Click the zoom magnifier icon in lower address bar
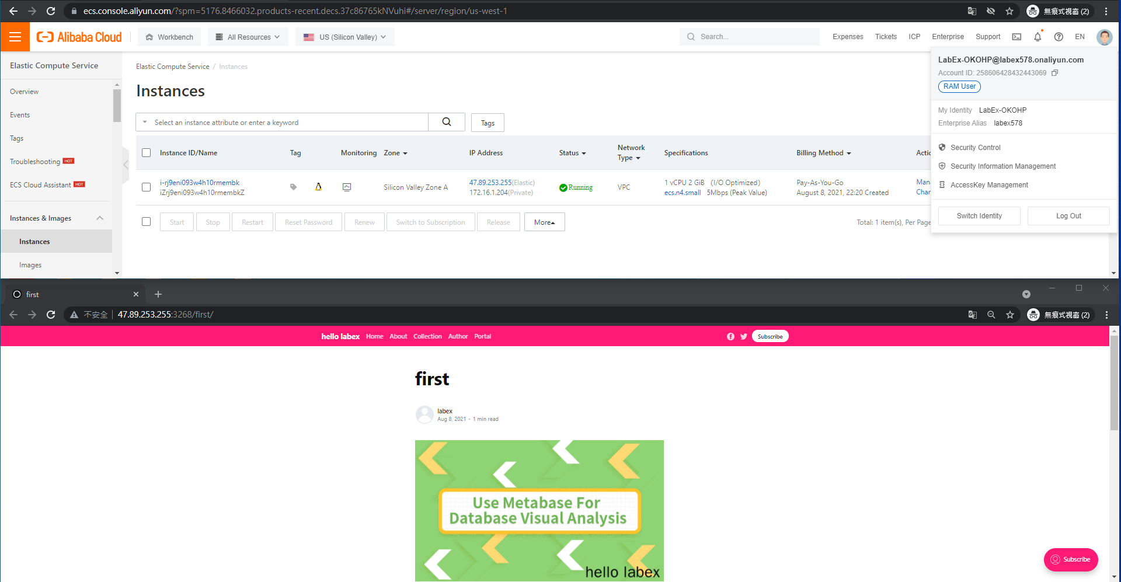The width and height of the screenshot is (1121, 582). [x=991, y=315]
